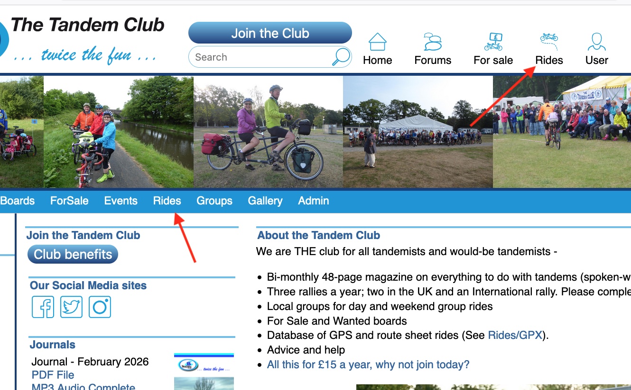The image size is (631, 390).
Task: Open the Rides bicycle route icon
Action: point(549,42)
